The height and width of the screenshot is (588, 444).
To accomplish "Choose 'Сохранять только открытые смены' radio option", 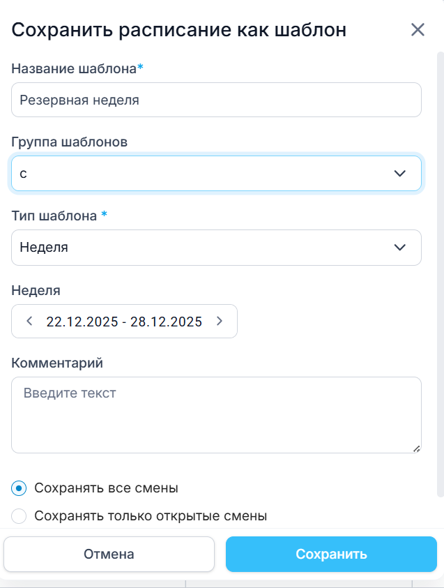I will 20,516.
